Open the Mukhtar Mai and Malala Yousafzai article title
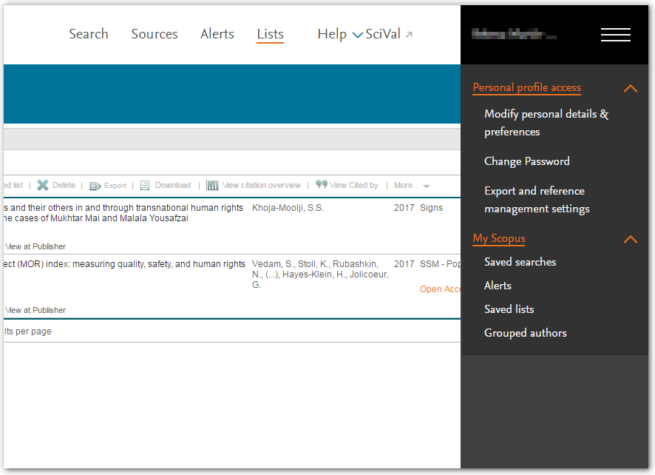Screen dimensions: 655x475 [123, 213]
